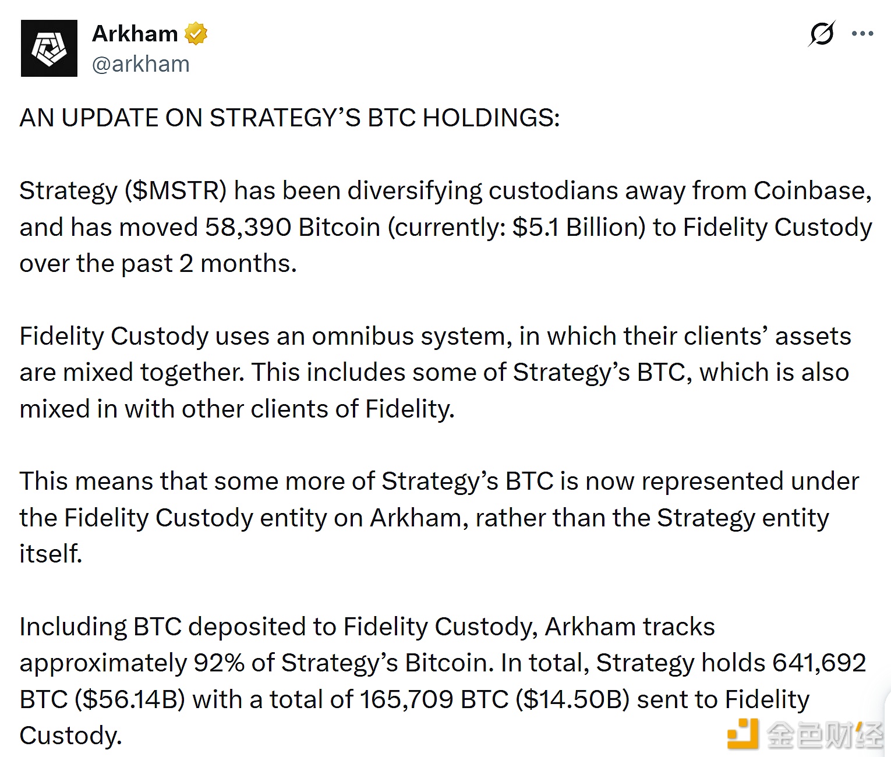Click the orange Jinse watermark logo
The width and height of the screenshot is (891, 757).
(x=742, y=734)
